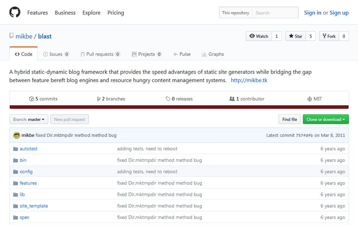Image resolution: width=358 pixels, height=225 pixels.
Task: Focus the repository Search field
Action: (x=275, y=13)
